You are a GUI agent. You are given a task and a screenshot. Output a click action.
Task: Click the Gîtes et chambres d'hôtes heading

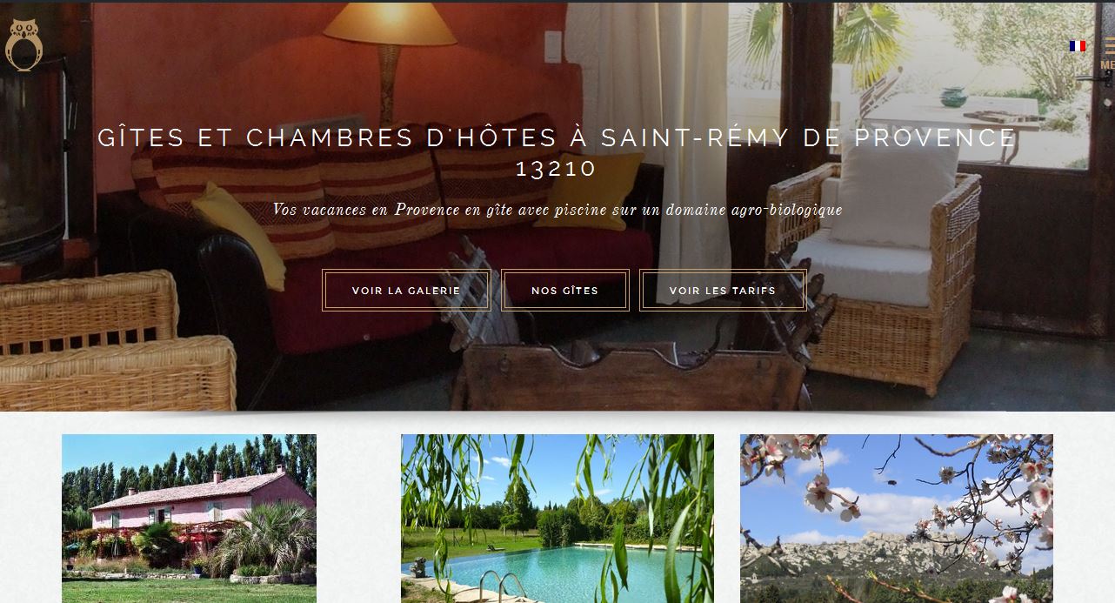(x=557, y=138)
